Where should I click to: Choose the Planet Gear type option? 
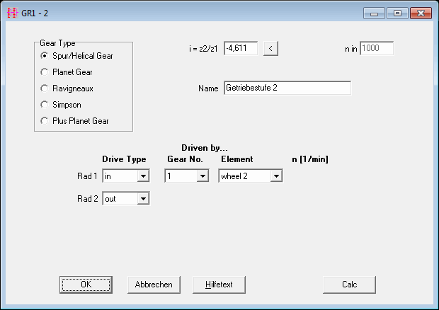click(x=45, y=71)
